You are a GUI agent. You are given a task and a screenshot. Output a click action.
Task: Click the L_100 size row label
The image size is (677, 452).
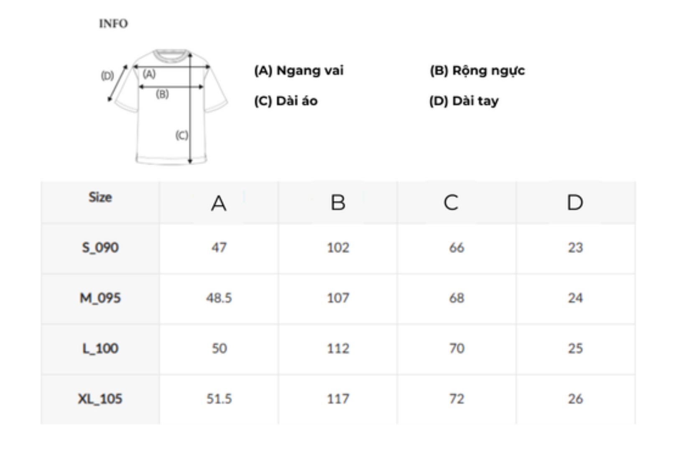[100, 348]
